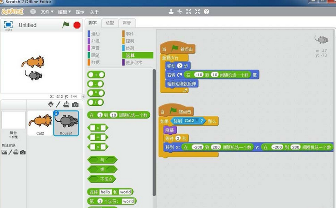Click the addition operator block in palette
The height and width of the screenshot is (208, 336).
pos(96,75)
